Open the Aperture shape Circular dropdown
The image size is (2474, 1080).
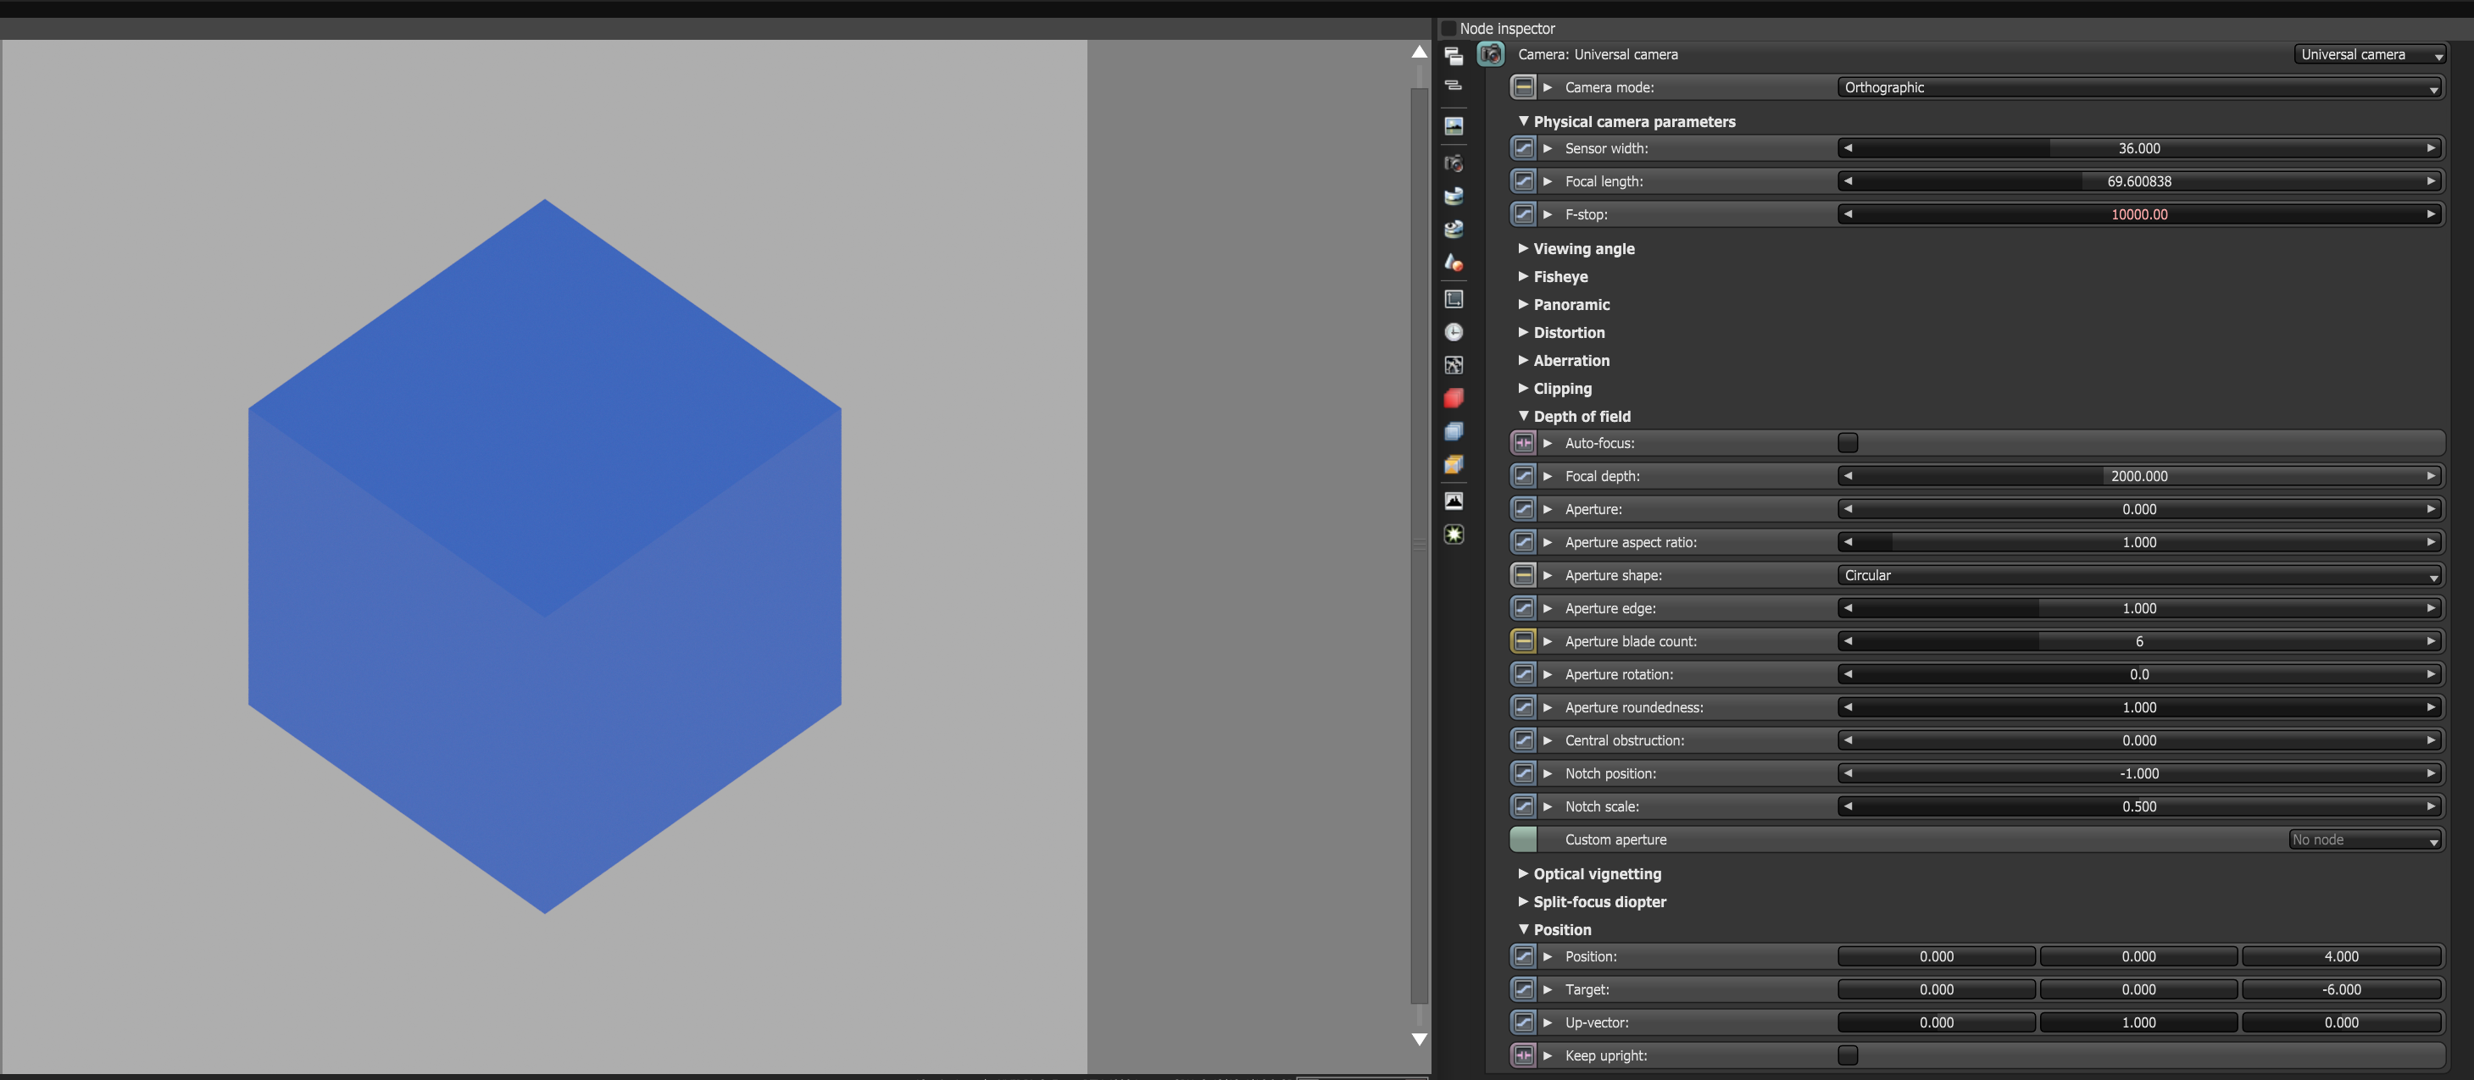coord(2139,575)
